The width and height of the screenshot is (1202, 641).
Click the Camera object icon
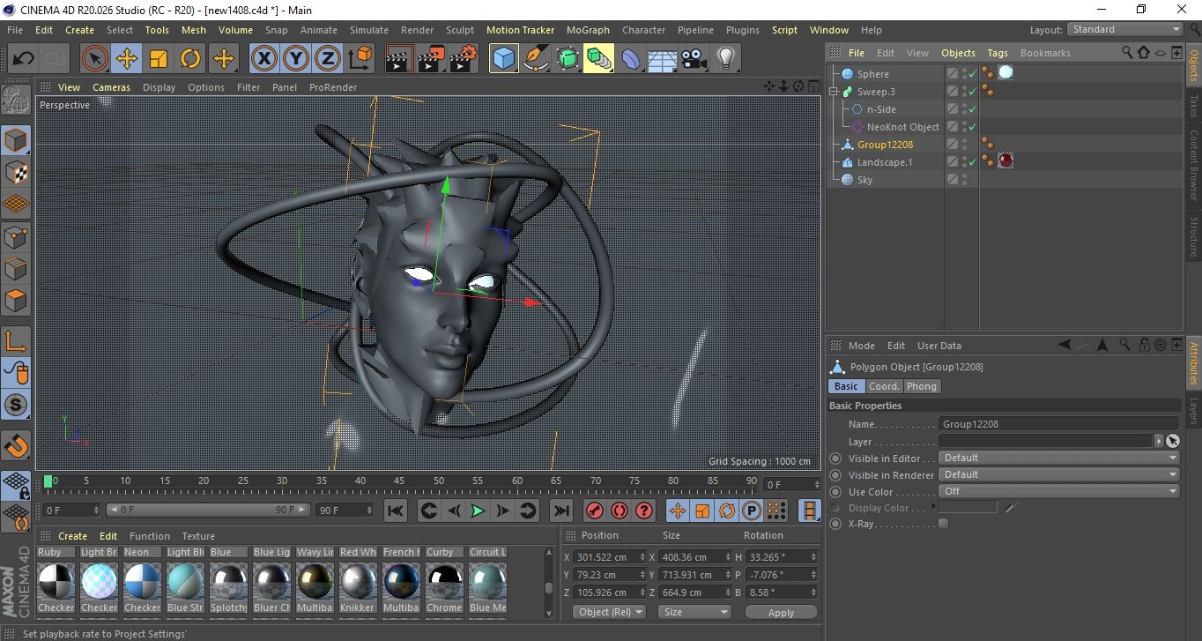pos(694,59)
